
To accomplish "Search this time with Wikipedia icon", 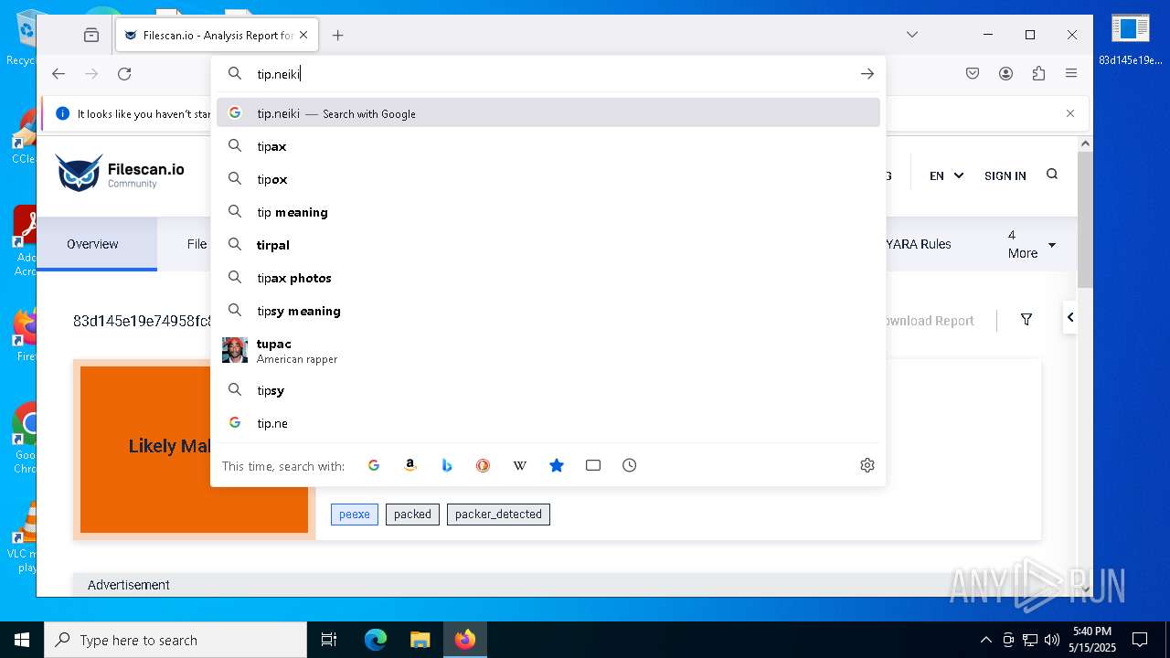I will [520, 465].
